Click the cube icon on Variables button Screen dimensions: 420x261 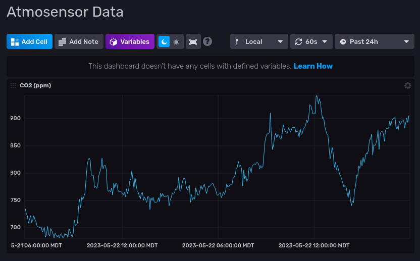(114, 41)
